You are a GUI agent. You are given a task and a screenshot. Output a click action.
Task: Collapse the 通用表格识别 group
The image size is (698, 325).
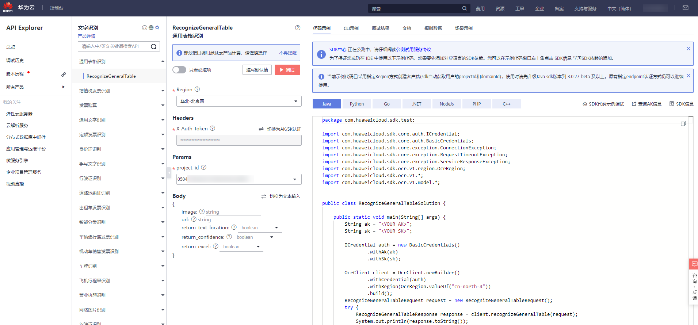tap(119, 61)
